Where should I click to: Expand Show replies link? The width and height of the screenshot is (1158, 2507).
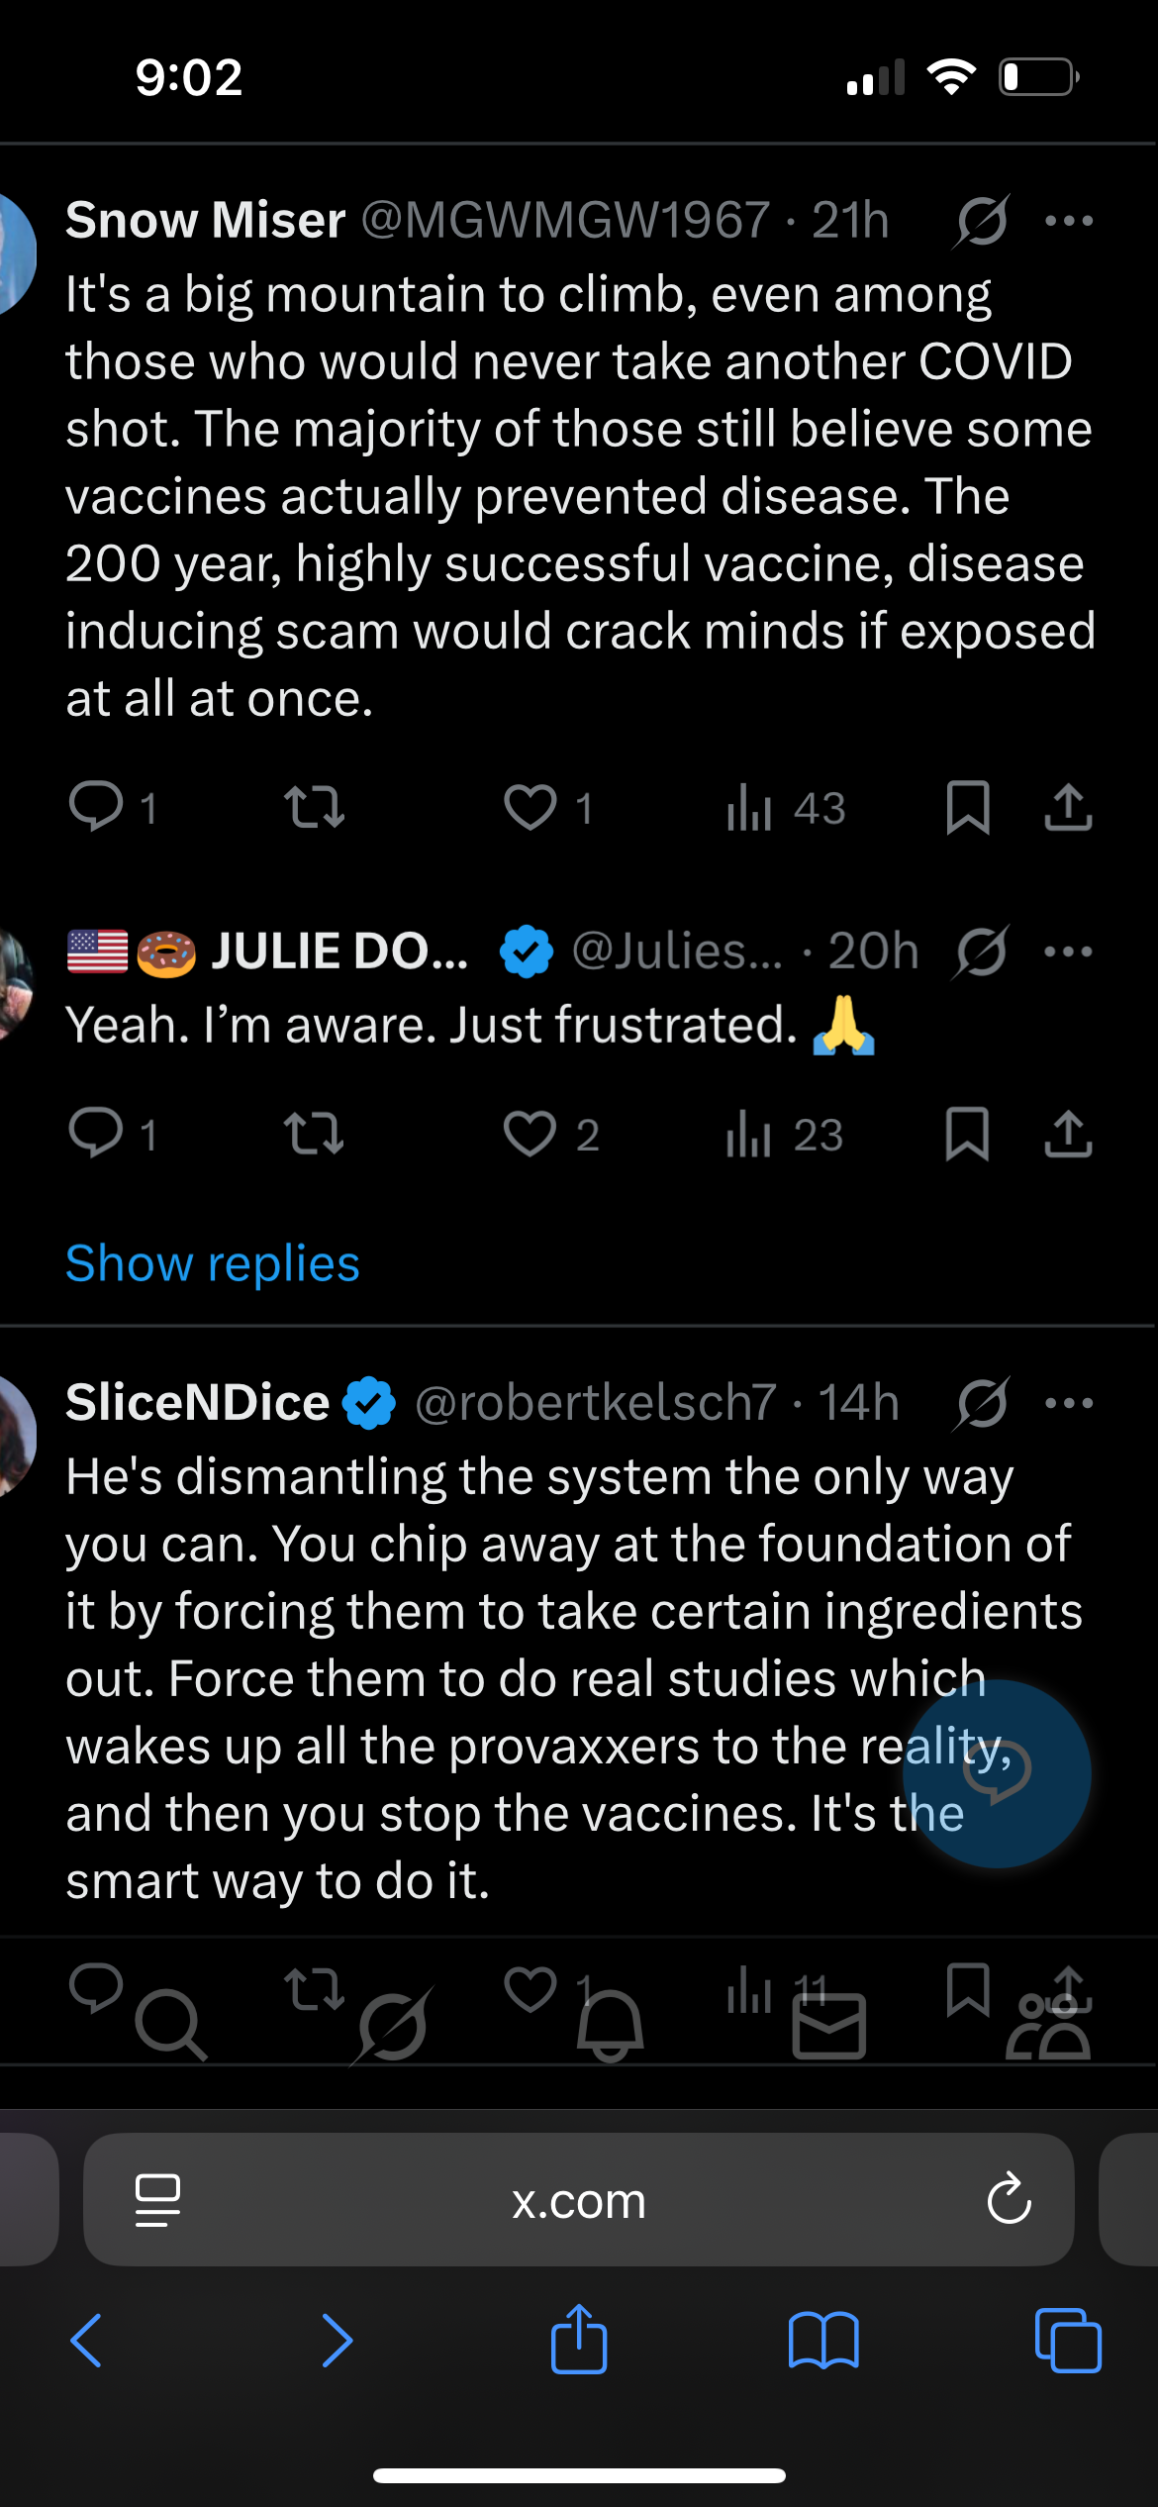pyautogui.click(x=213, y=1264)
